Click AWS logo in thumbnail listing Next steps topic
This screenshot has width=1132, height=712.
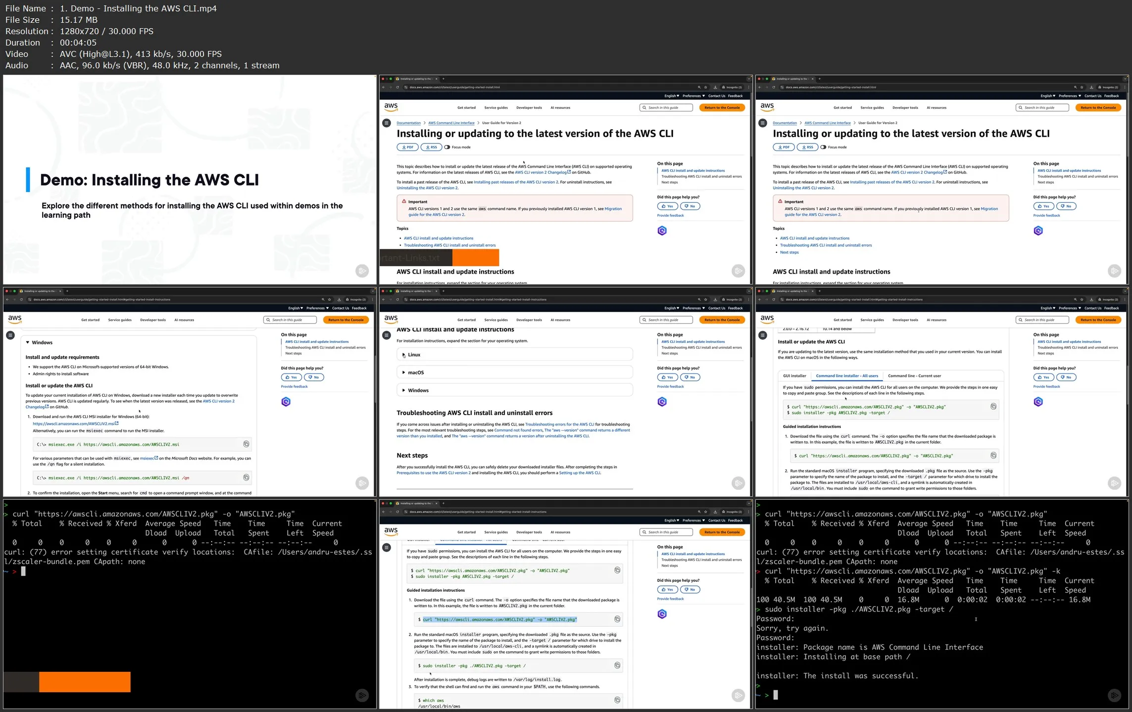(767, 107)
